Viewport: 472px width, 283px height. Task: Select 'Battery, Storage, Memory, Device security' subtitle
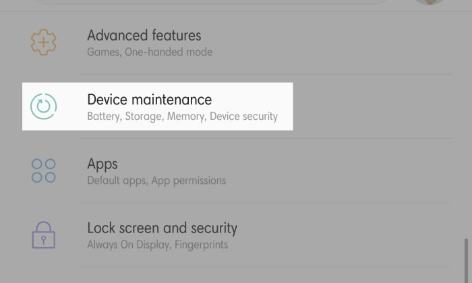tap(182, 117)
